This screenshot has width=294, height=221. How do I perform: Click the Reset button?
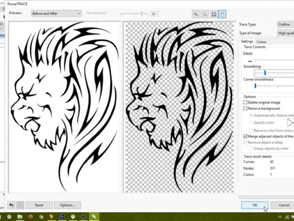point(39,205)
